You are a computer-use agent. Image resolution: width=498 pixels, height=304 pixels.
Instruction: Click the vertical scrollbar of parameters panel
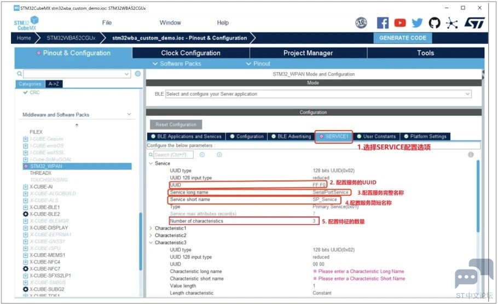click(x=478, y=196)
